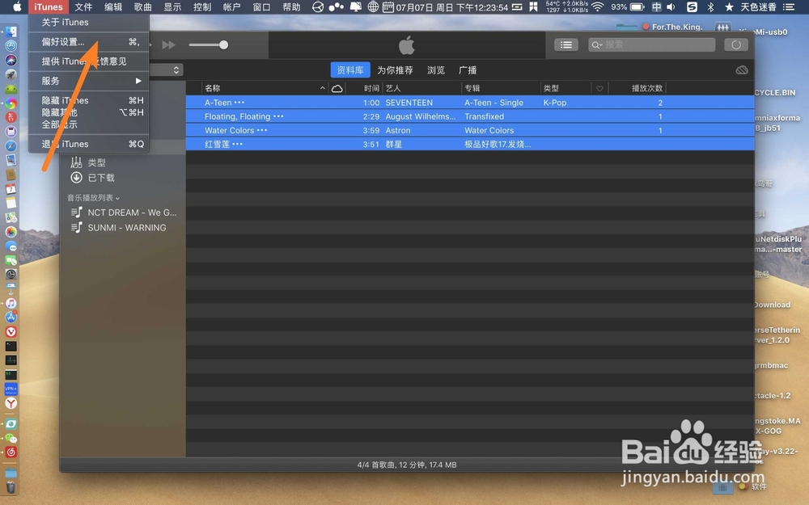Sort songs by the 类型 column
The width and height of the screenshot is (809, 505).
pos(551,88)
